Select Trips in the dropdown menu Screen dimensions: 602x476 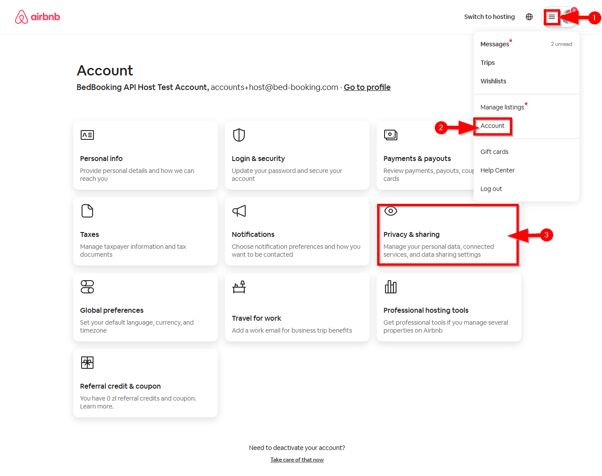pyautogui.click(x=487, y=63)
